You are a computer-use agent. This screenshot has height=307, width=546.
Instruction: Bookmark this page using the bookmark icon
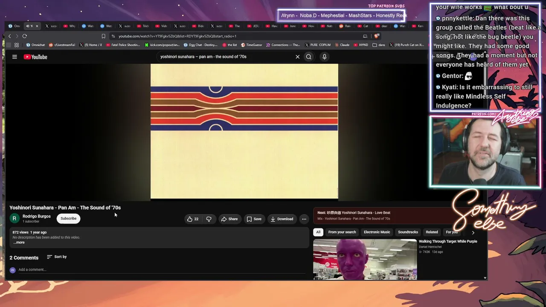(x=103, y=36)
